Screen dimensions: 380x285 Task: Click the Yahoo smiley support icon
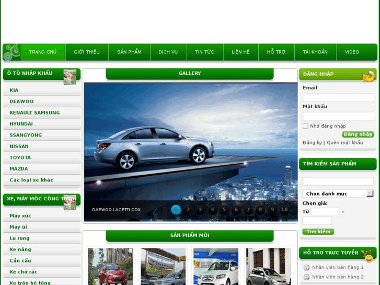coord(367,256)
